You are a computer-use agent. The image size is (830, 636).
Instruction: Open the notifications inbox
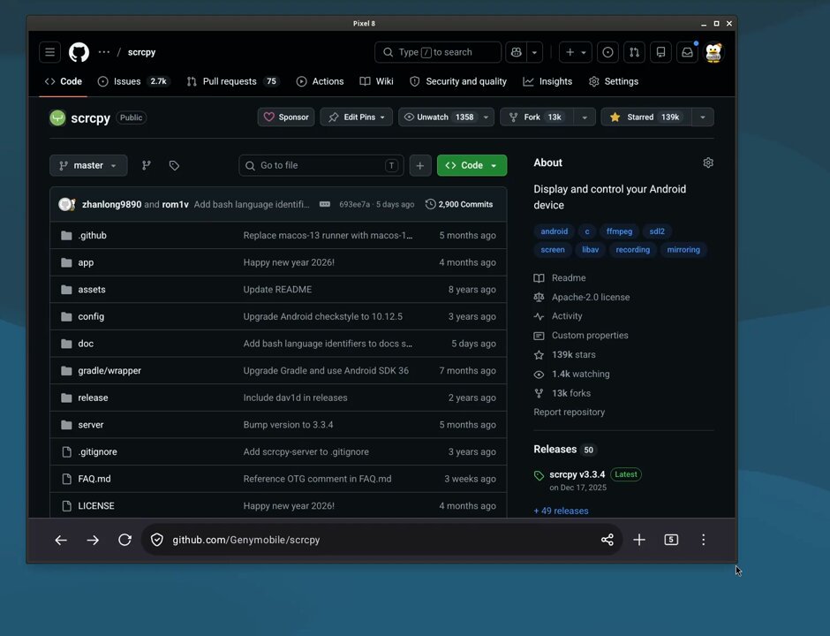pos(687,52)
